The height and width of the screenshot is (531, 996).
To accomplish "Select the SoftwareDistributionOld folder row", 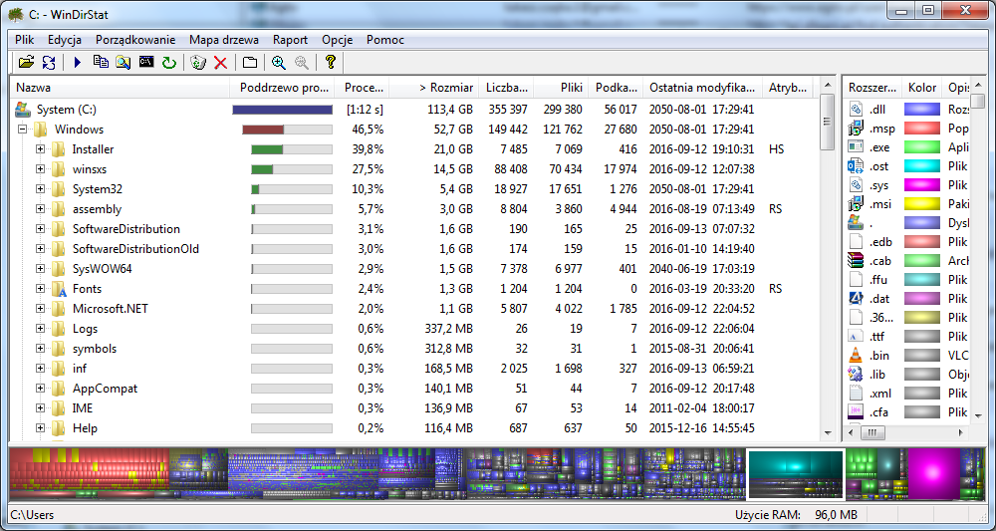I will click(414, 248).
